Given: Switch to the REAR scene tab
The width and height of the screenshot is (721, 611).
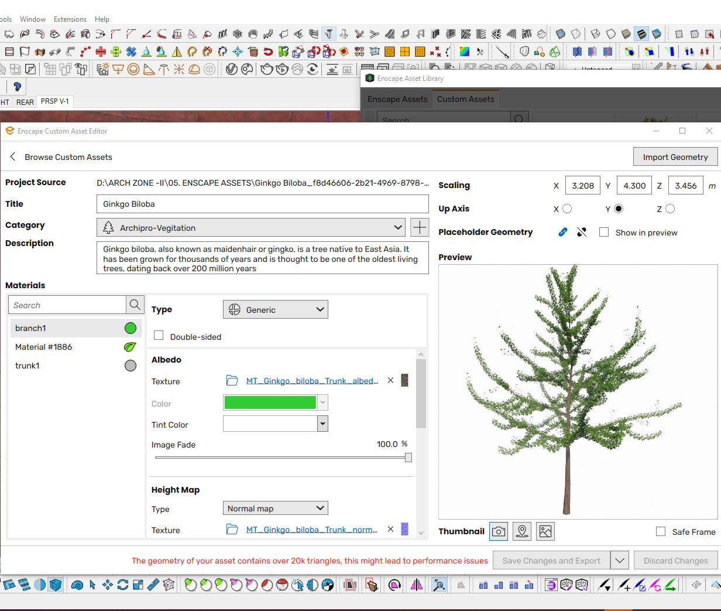Looking at the screenshot, I should click(25, 102).
